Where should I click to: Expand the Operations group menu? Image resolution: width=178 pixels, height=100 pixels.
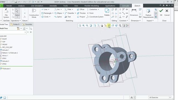tap(16, 21)
